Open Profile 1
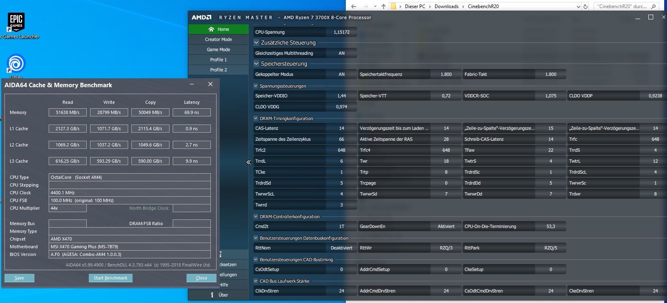This screenshot has width=667, height=303. tap(218, 60)
